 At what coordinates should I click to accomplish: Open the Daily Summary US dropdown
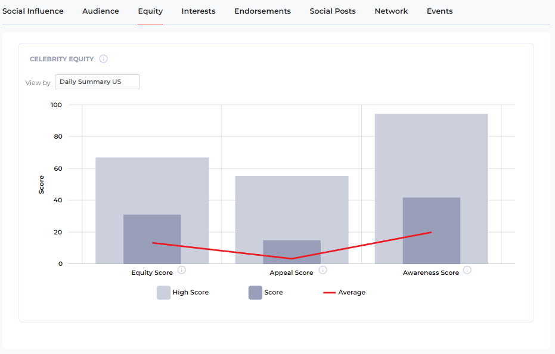[x=97, y=82]
